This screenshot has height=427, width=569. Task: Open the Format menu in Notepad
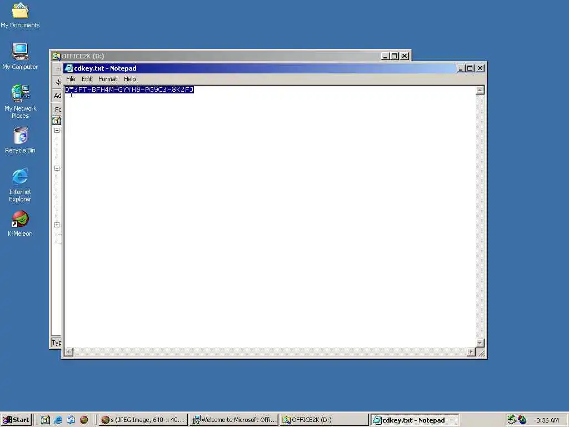(108, 79)
